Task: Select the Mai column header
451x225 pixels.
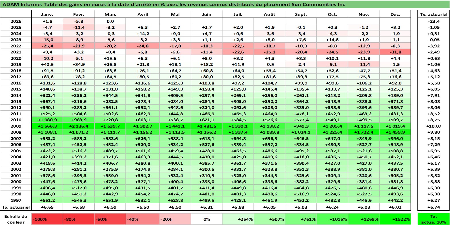Action: 175,14
